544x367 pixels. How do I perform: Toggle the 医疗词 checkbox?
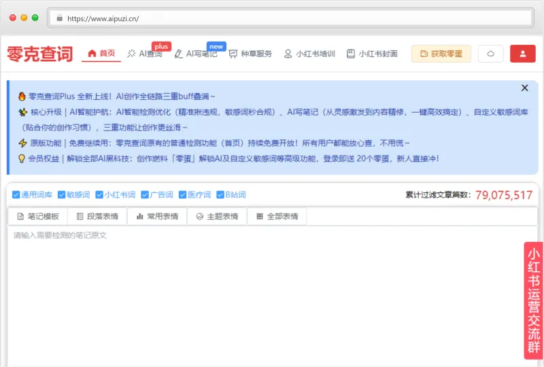pyautogui.click(x=182, y=194)
